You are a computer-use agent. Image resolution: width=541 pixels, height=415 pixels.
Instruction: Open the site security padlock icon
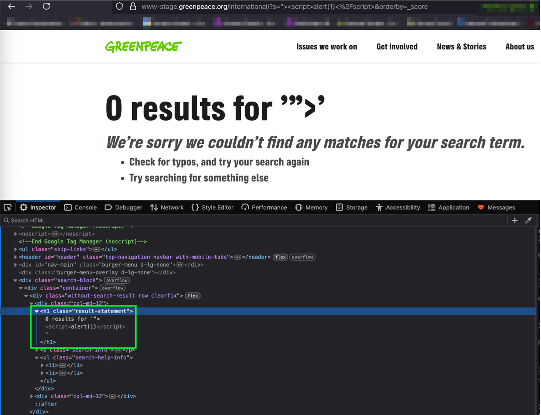[x=133, y=7]
